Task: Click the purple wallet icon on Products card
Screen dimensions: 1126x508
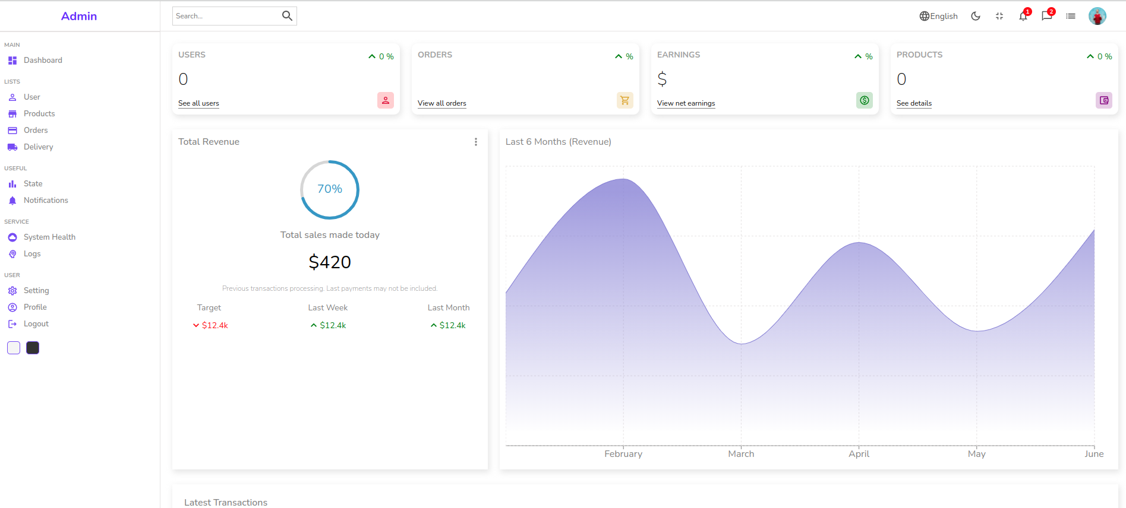Action: [x=1104, y=100]
